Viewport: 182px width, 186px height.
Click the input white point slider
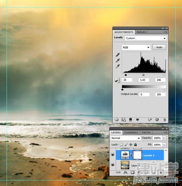pos(164,75)
